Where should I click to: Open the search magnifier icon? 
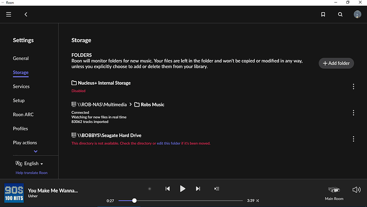[x=340, y=14]
